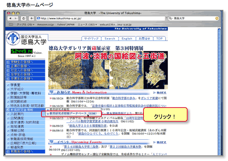Open the bookmarks book icon

(x=11, y=24)
